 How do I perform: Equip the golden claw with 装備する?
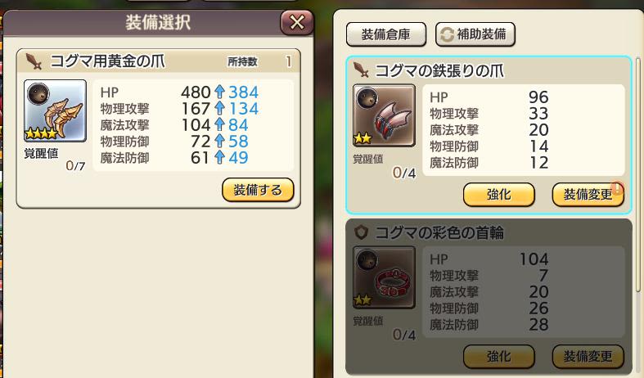coord(258,190)
